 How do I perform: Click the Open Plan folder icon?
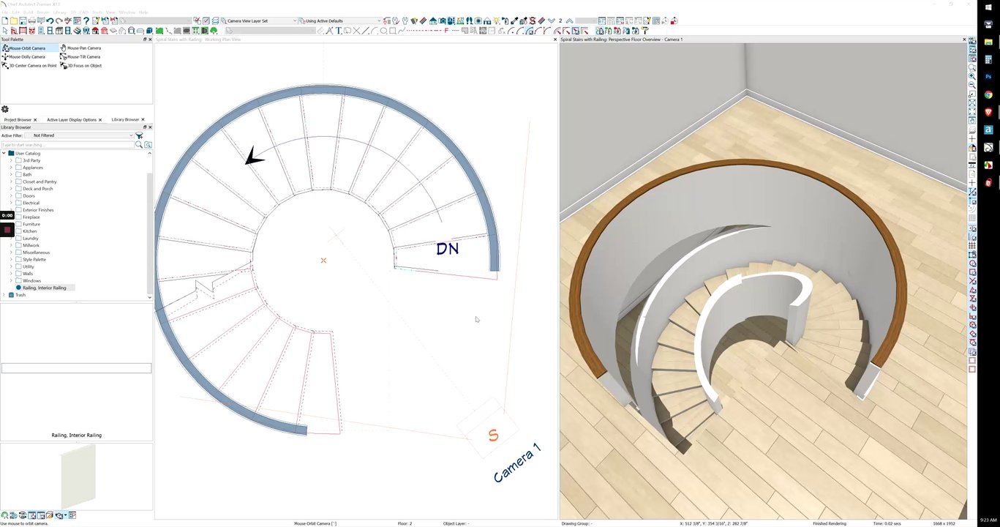(x=14, y=21)
